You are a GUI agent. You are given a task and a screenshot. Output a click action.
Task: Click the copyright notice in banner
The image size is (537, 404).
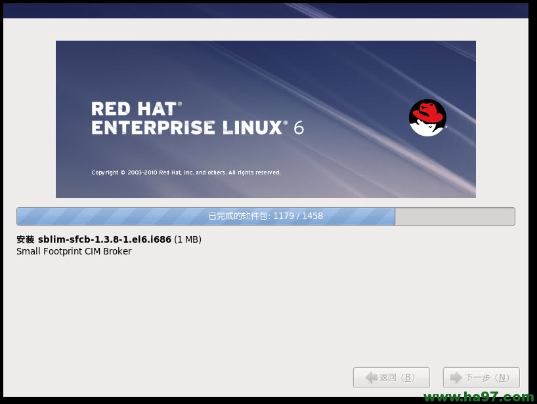point(186,172)
